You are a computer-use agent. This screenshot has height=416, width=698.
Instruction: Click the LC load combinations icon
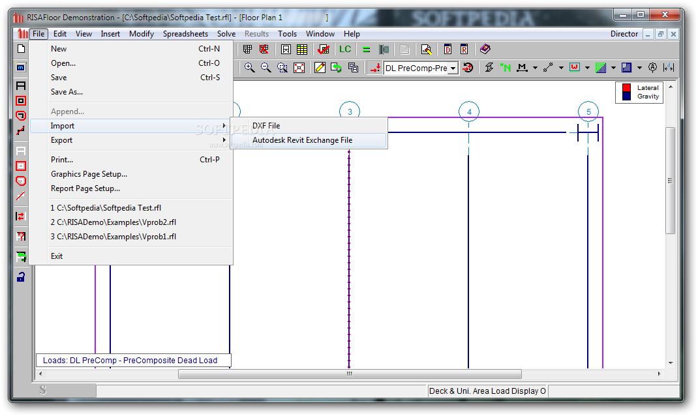coord(345,50)
